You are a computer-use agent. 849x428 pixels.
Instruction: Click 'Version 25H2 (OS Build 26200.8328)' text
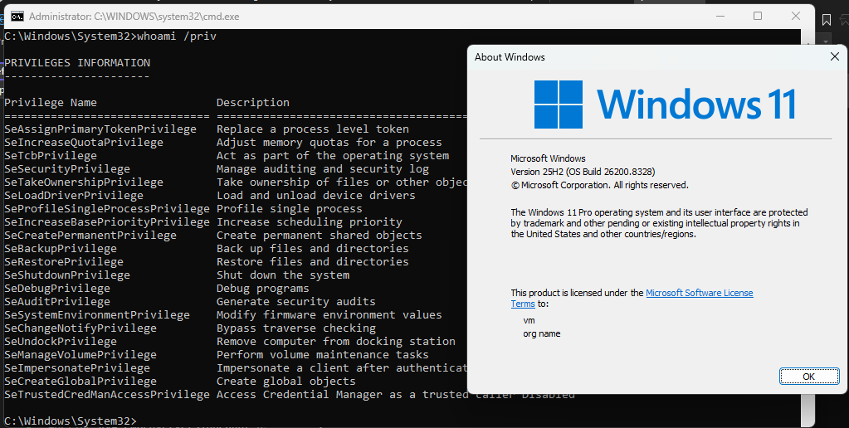pos(583,172)
